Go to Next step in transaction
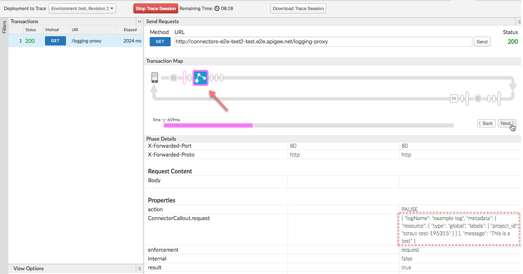 pos(507,123)
